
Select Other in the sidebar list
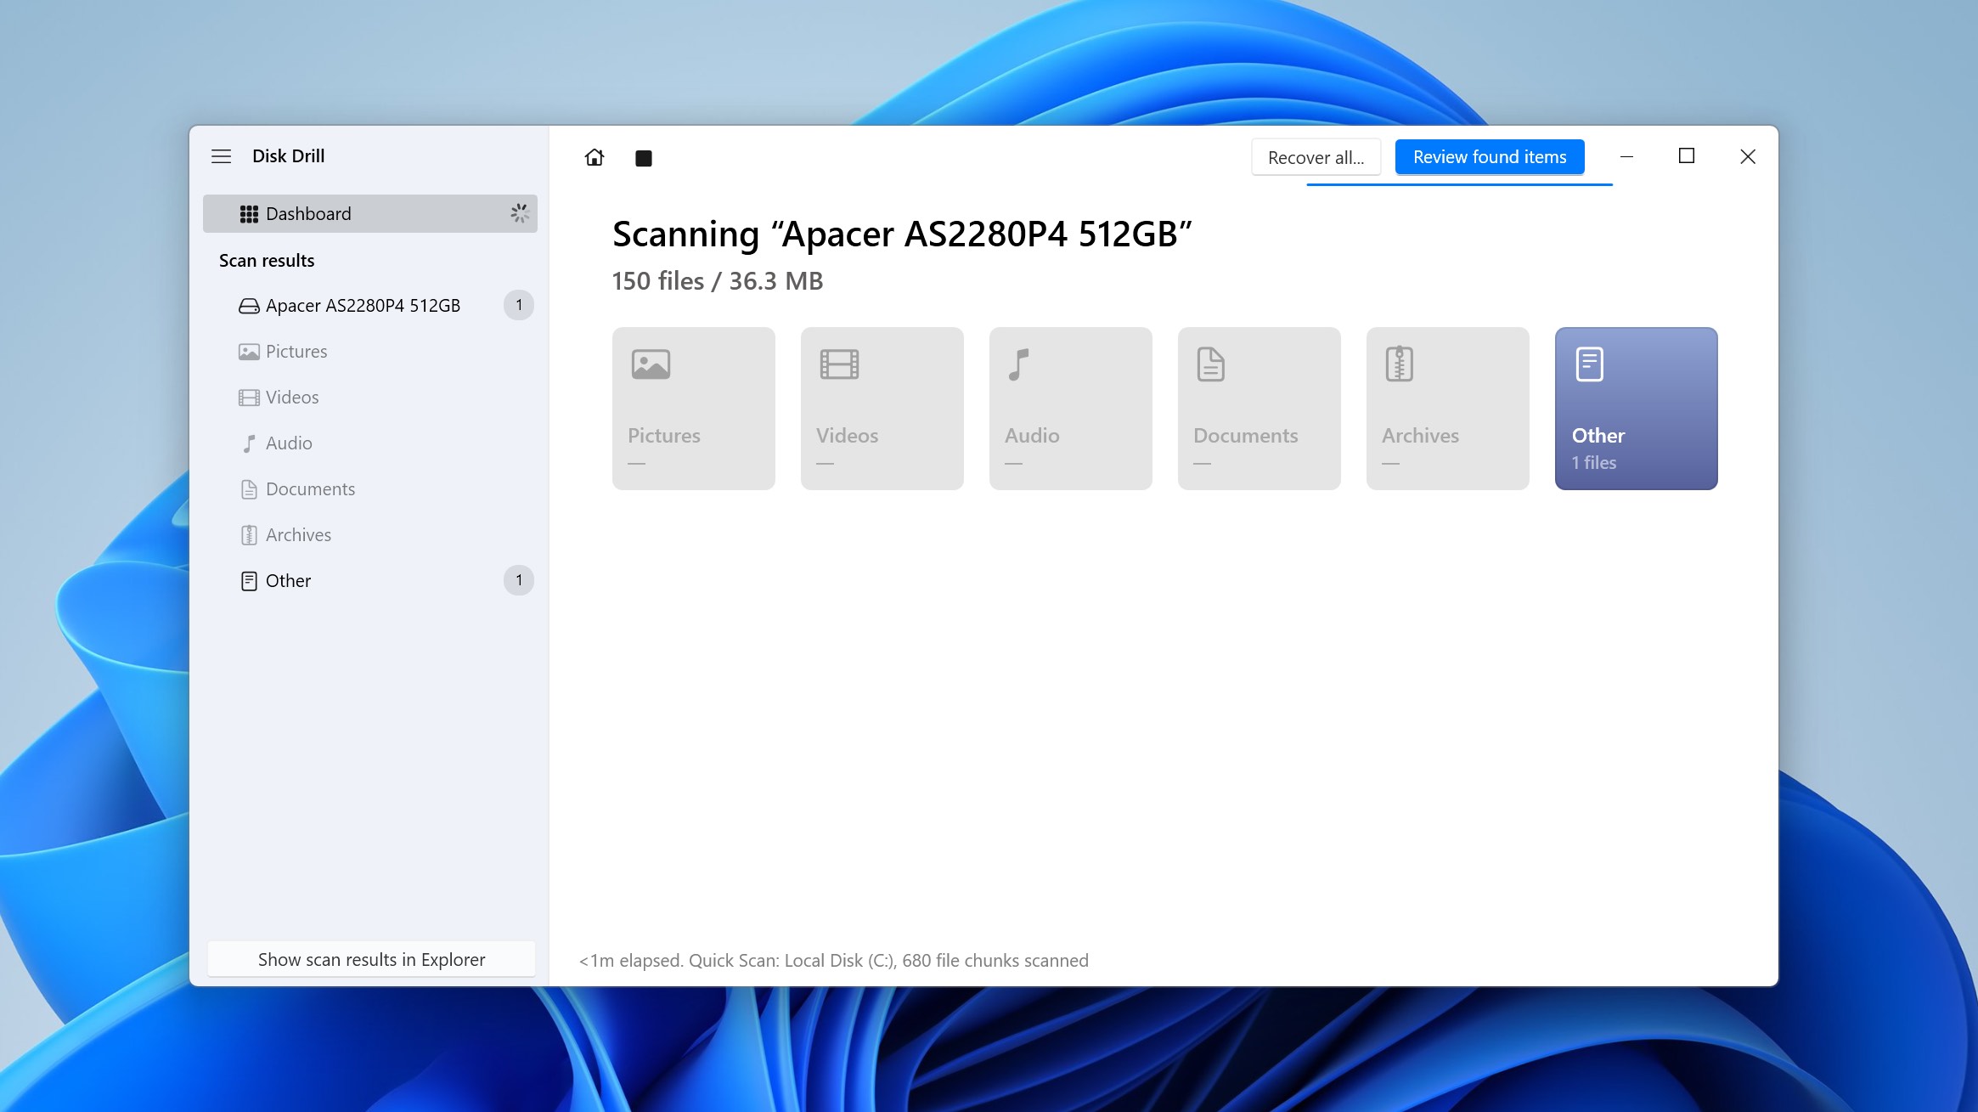click(288, 580)
